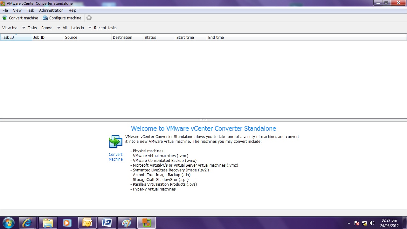This screenshot has height=229, width=407.
Task: Click the Configure machine toolbar button
Action: click(x=62, y=18)
